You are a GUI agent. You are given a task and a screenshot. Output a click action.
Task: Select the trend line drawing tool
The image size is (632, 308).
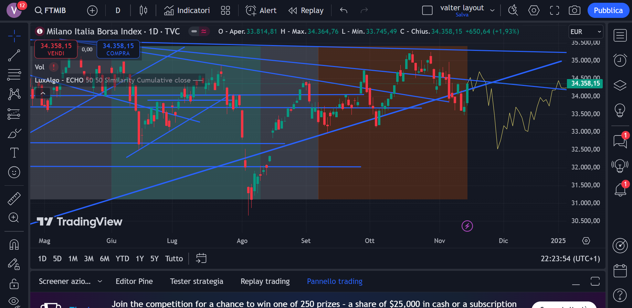tap(14, 55)
